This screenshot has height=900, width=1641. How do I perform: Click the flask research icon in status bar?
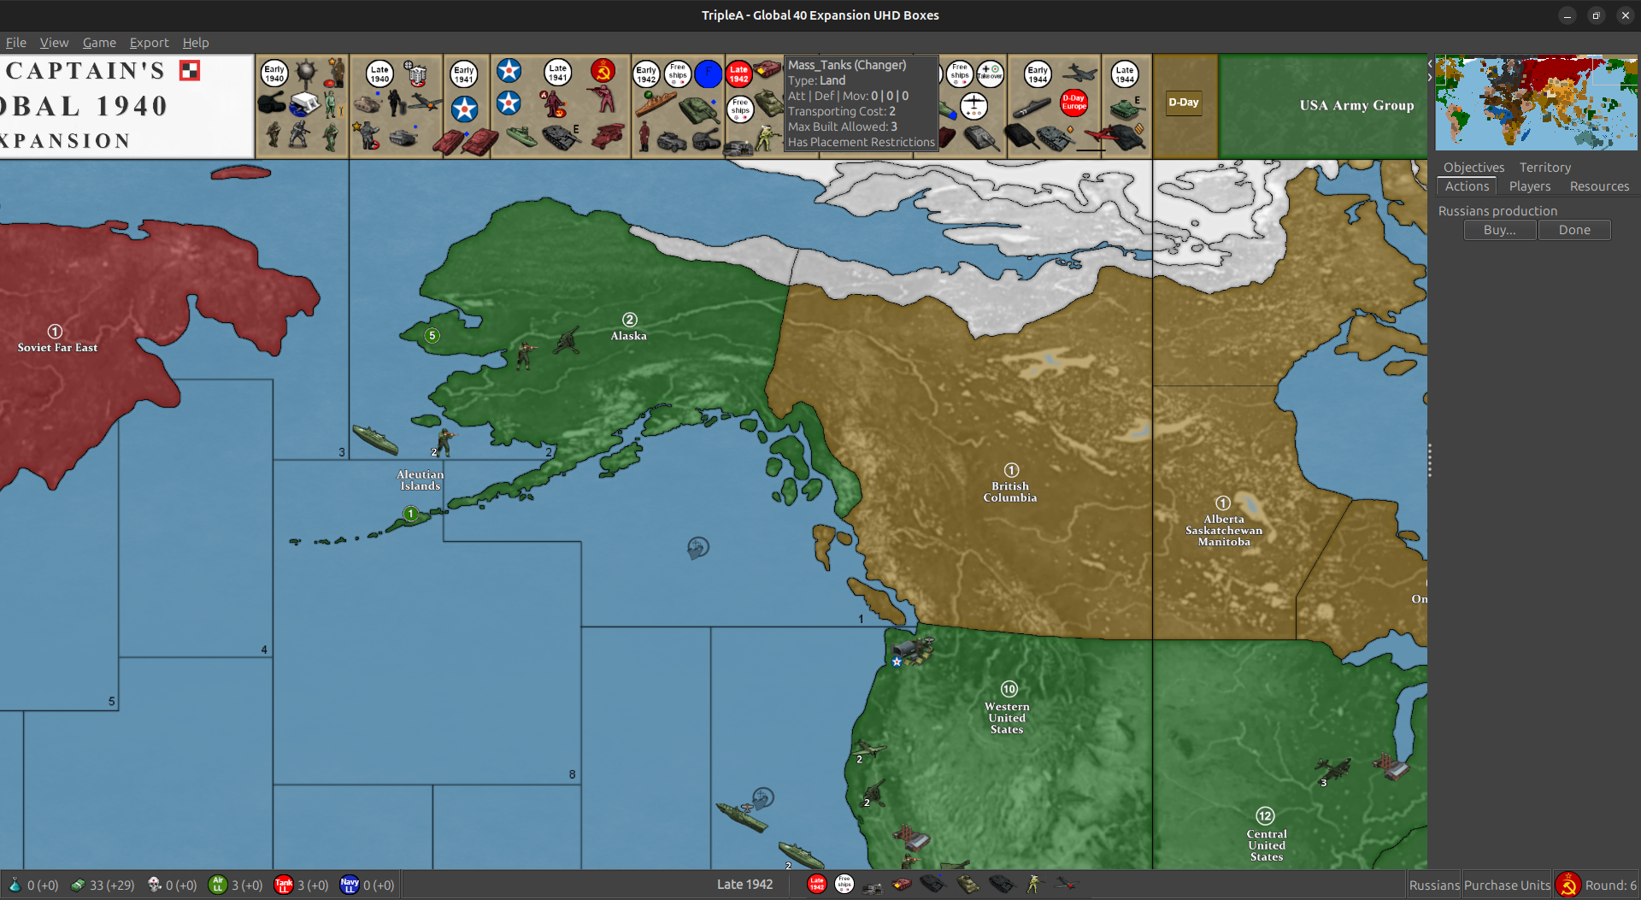click(16, 884)
